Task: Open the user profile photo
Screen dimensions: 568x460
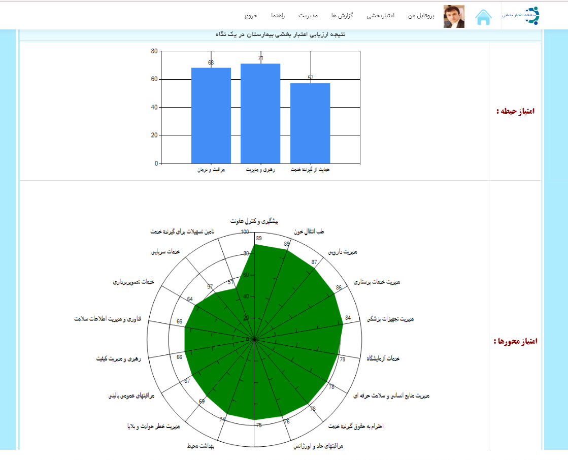Action: pos(454,17)
